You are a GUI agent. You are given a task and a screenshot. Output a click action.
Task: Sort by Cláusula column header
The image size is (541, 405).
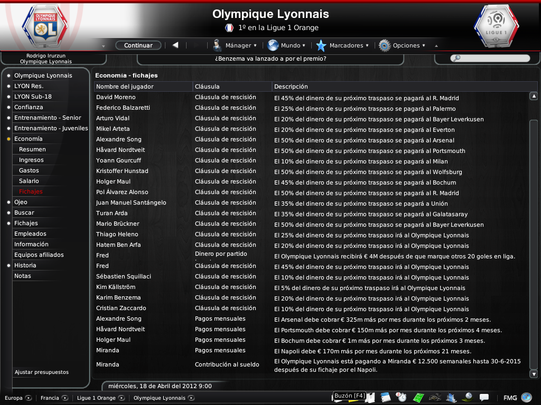232,86
